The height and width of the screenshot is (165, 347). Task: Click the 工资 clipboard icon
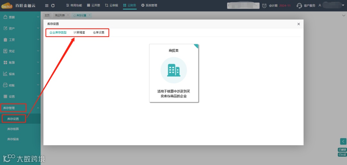pyautogui.click(x=5, y=40)
